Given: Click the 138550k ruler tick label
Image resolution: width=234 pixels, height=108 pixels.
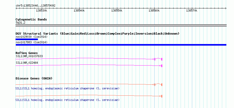Looking at the screenshot, I should 117,11.
